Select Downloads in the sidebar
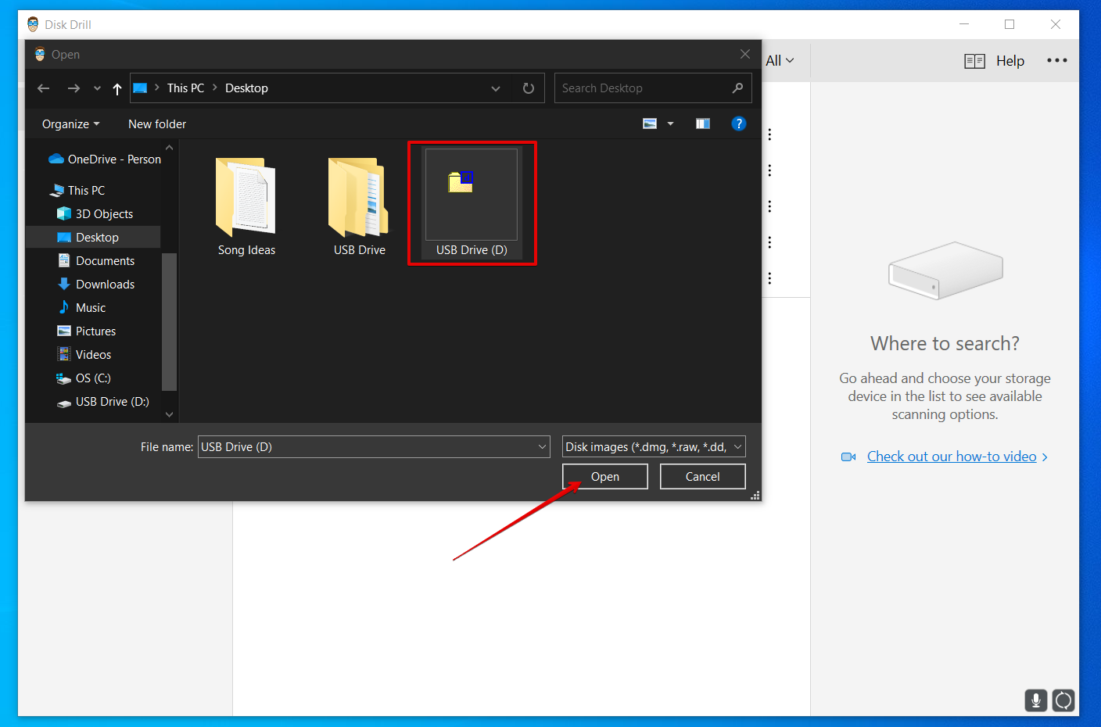 point(96,284)
